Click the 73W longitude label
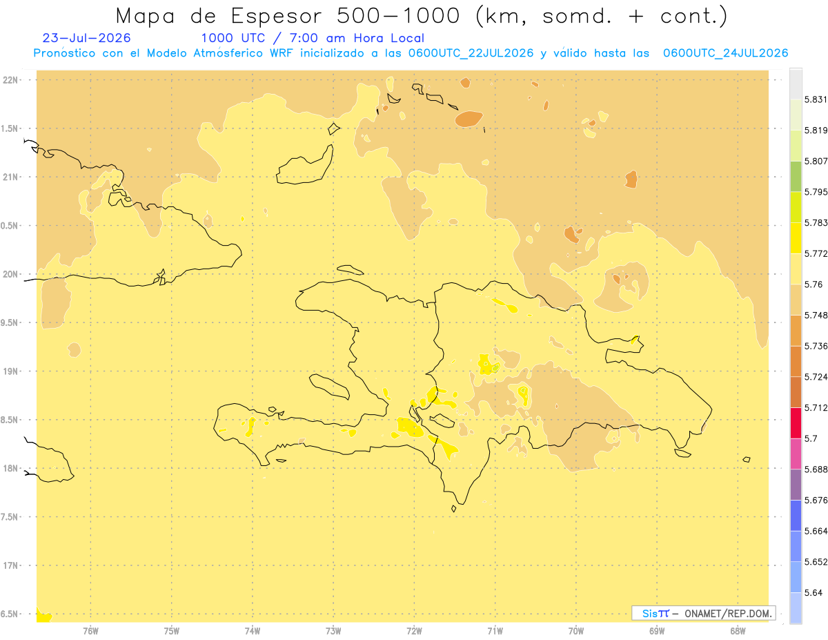The image size is (828, 640). pos(333,631)
